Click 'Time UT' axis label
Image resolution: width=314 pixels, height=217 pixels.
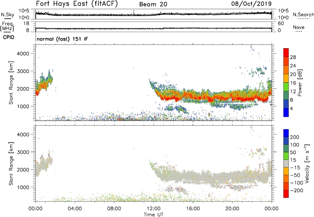pyautogui.click(x=153, y=215)
